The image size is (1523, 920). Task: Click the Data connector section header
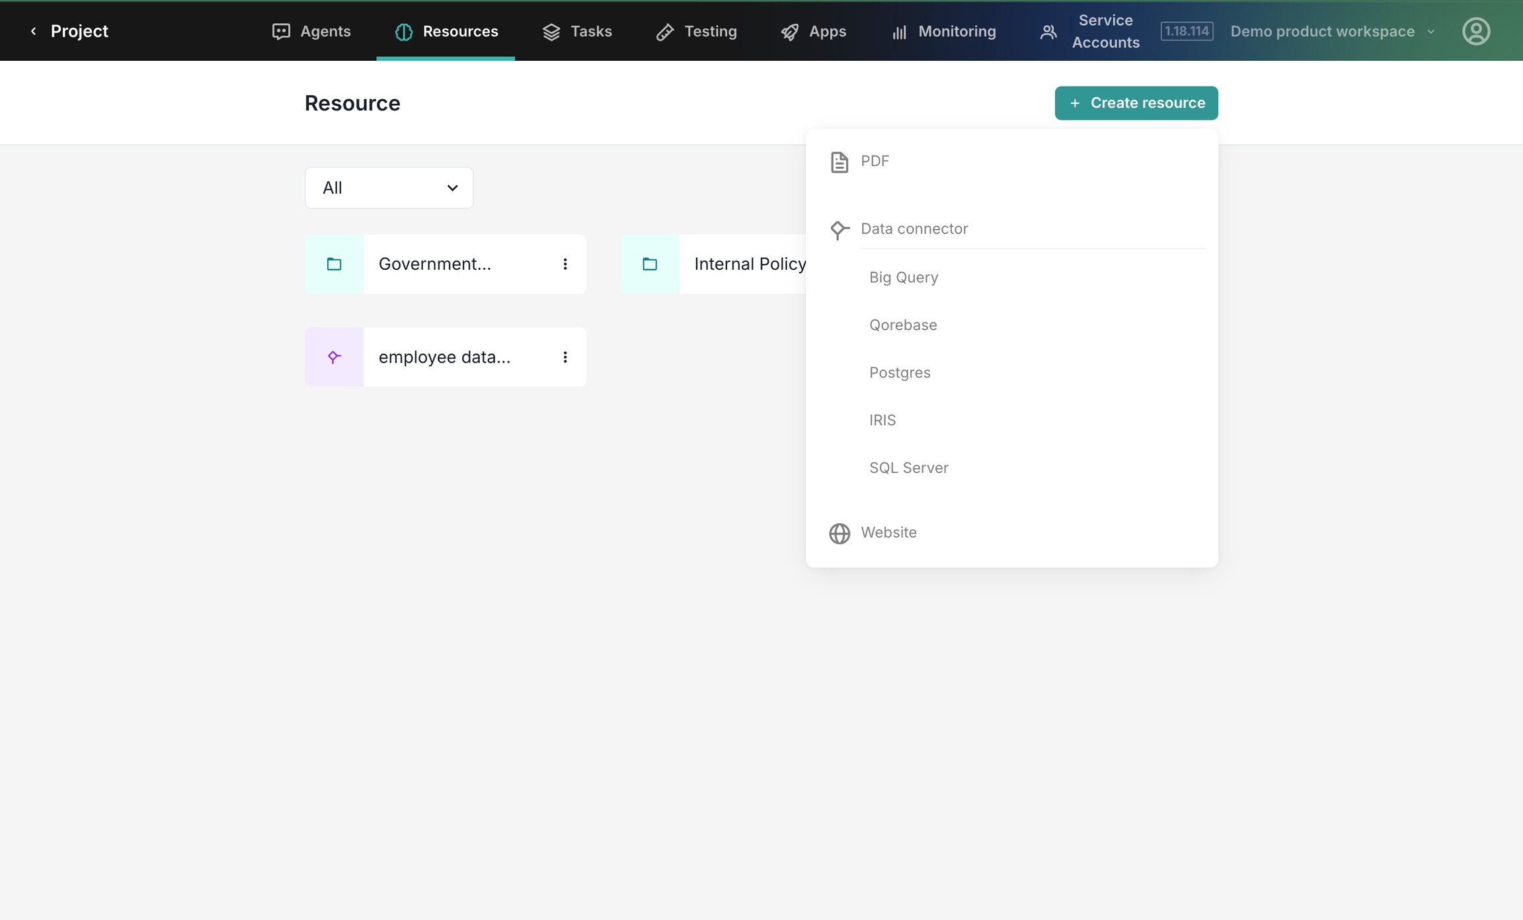[914, 229]
